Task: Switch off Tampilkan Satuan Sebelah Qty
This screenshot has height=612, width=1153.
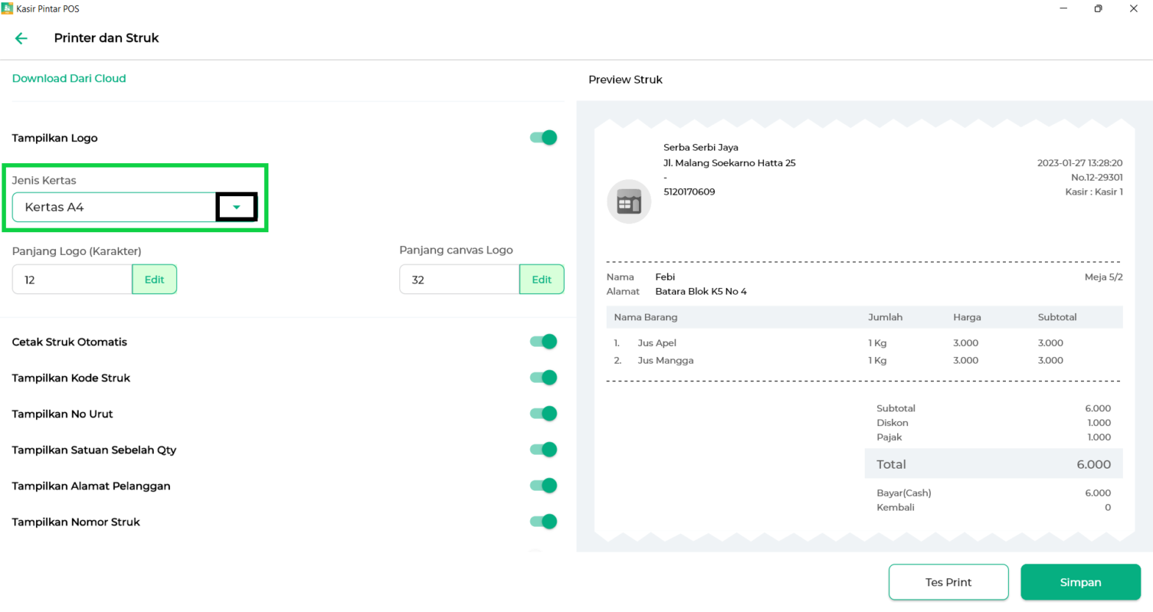Action: [543, 450]
